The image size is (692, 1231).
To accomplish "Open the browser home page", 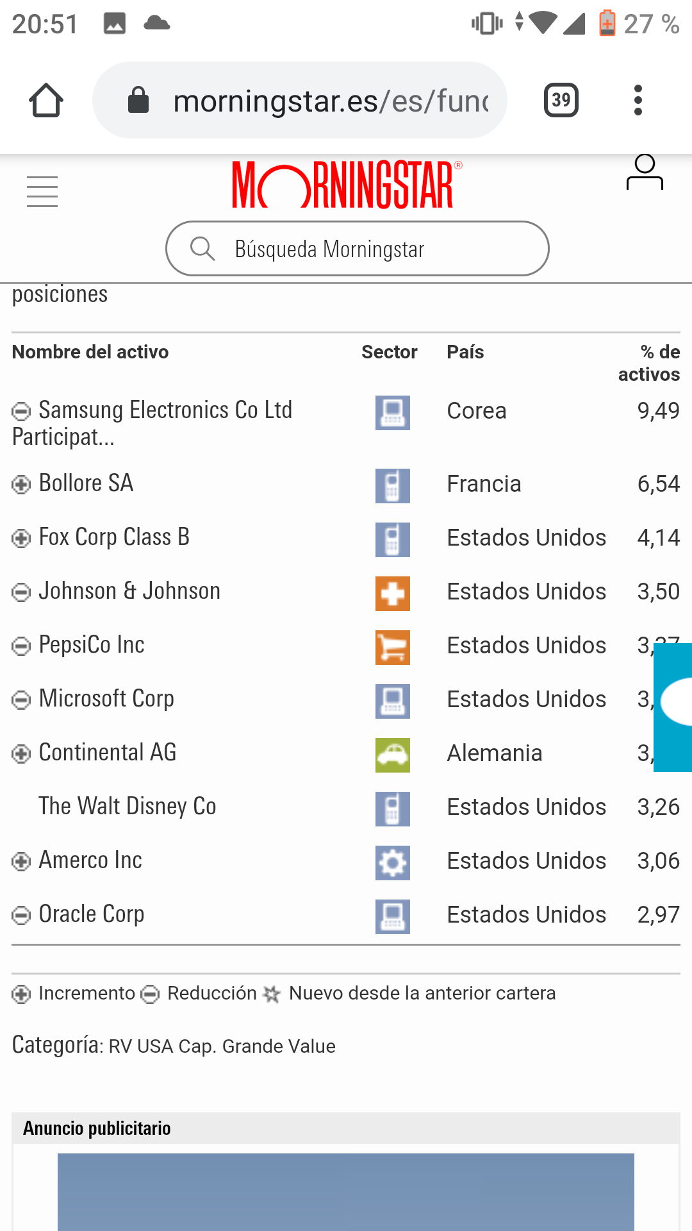I will [x=46, y=101].
